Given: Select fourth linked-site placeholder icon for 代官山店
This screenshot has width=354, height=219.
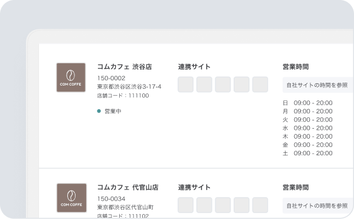Looking at the screenshot, I should click(x=241, y=205).
